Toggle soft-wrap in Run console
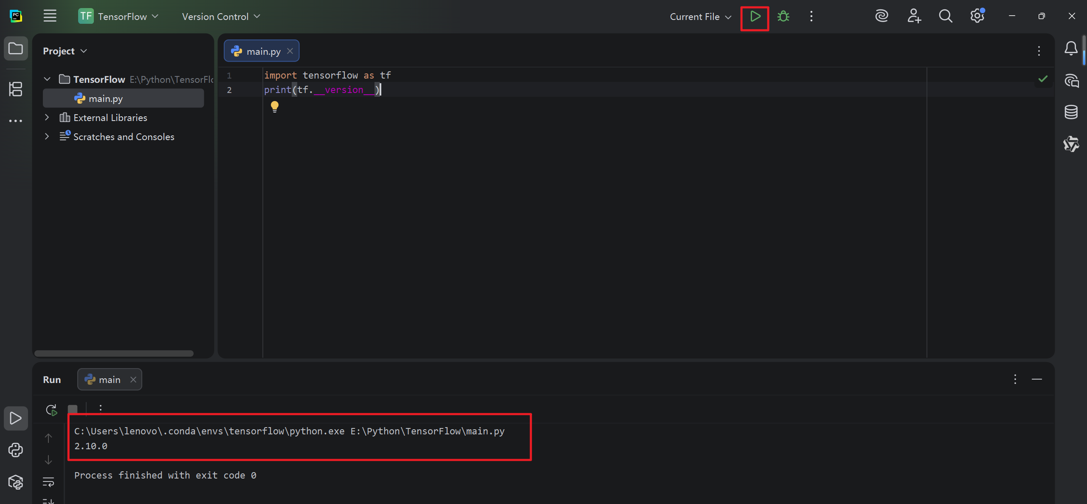This screenshot has width=1087, height=504. [x=48, y=481]
